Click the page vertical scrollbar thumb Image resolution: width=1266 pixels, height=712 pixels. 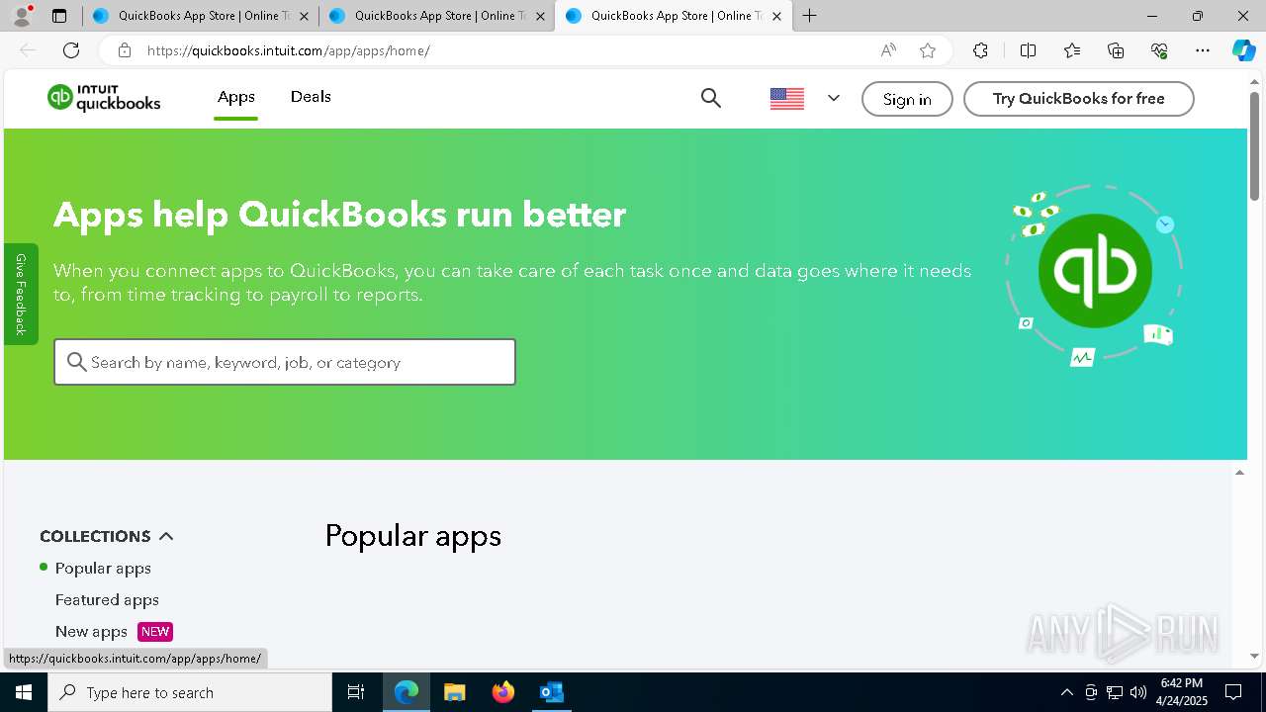click(x=1254, y=145)
